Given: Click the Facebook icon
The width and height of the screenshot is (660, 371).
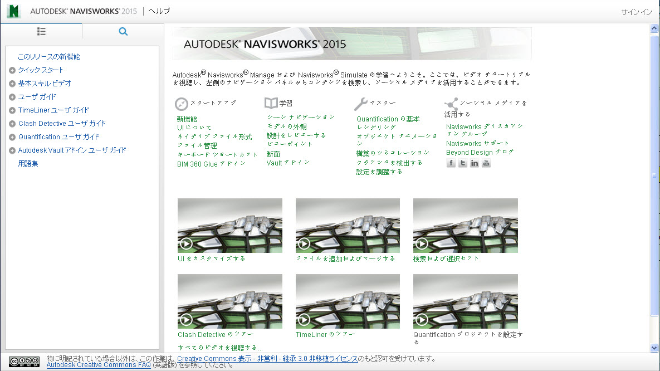Looking at the screenshot, I should point(451,163).
